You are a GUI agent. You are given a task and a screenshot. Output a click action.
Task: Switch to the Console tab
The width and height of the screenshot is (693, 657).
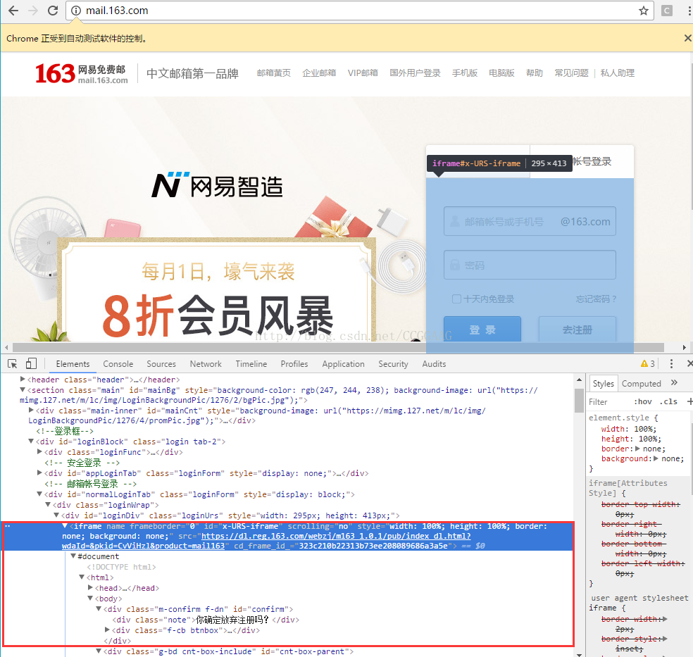[118, 363]
